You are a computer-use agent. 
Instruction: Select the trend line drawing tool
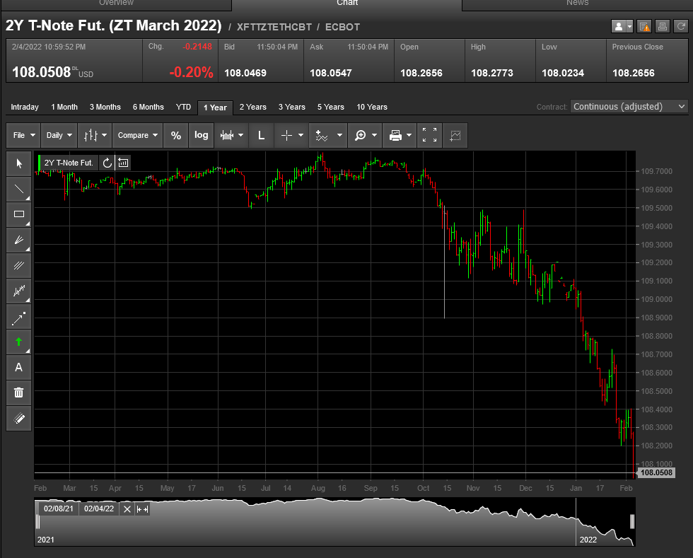tap(19, 189)
